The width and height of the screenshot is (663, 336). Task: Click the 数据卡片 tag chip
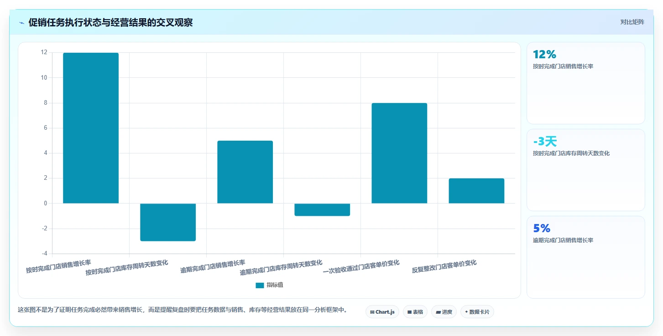coord(477,312)
